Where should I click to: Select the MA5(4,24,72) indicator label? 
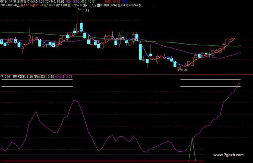(40, 2)
